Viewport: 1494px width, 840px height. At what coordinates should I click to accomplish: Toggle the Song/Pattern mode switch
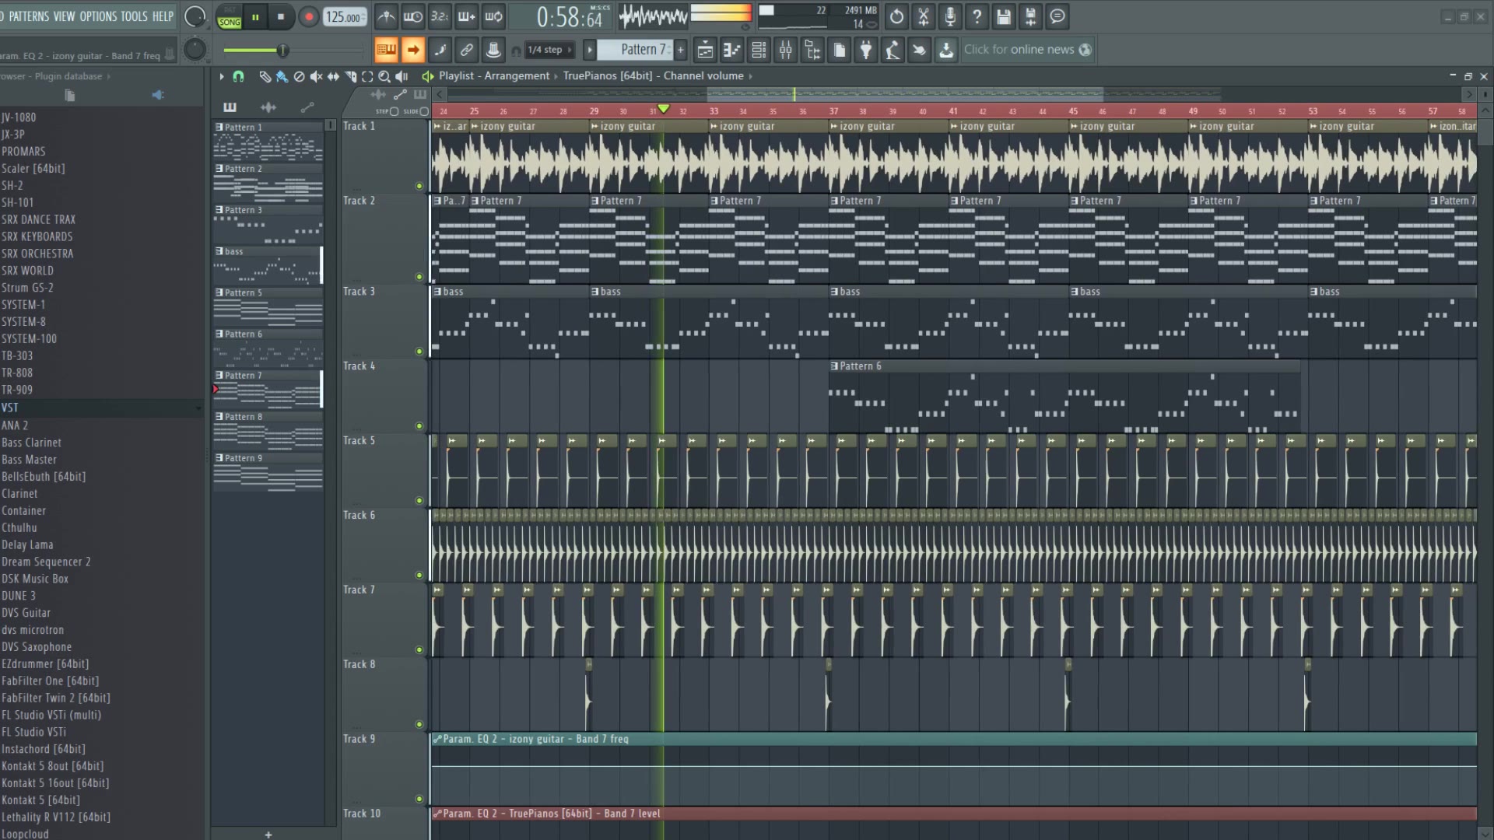click(229, 17)
